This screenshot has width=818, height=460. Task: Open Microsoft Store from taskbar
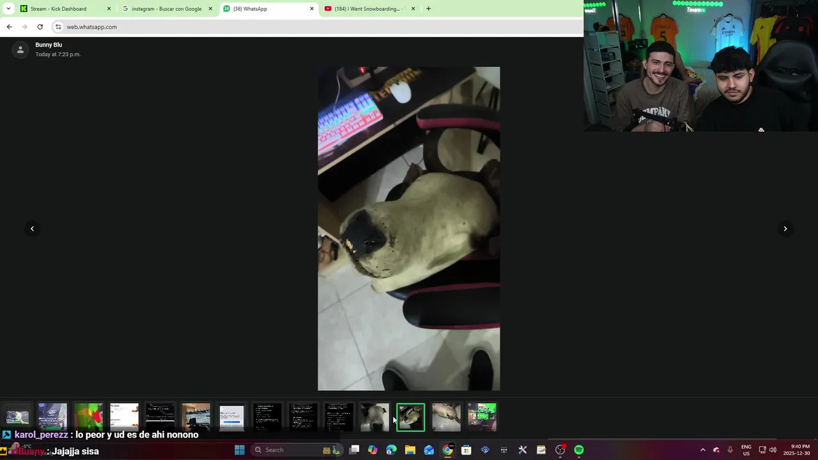coord(467,450)
